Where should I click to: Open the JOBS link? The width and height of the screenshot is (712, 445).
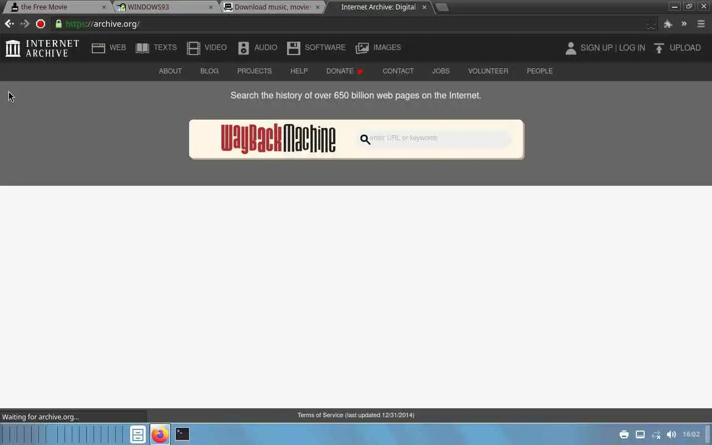[x=441, y=71]
